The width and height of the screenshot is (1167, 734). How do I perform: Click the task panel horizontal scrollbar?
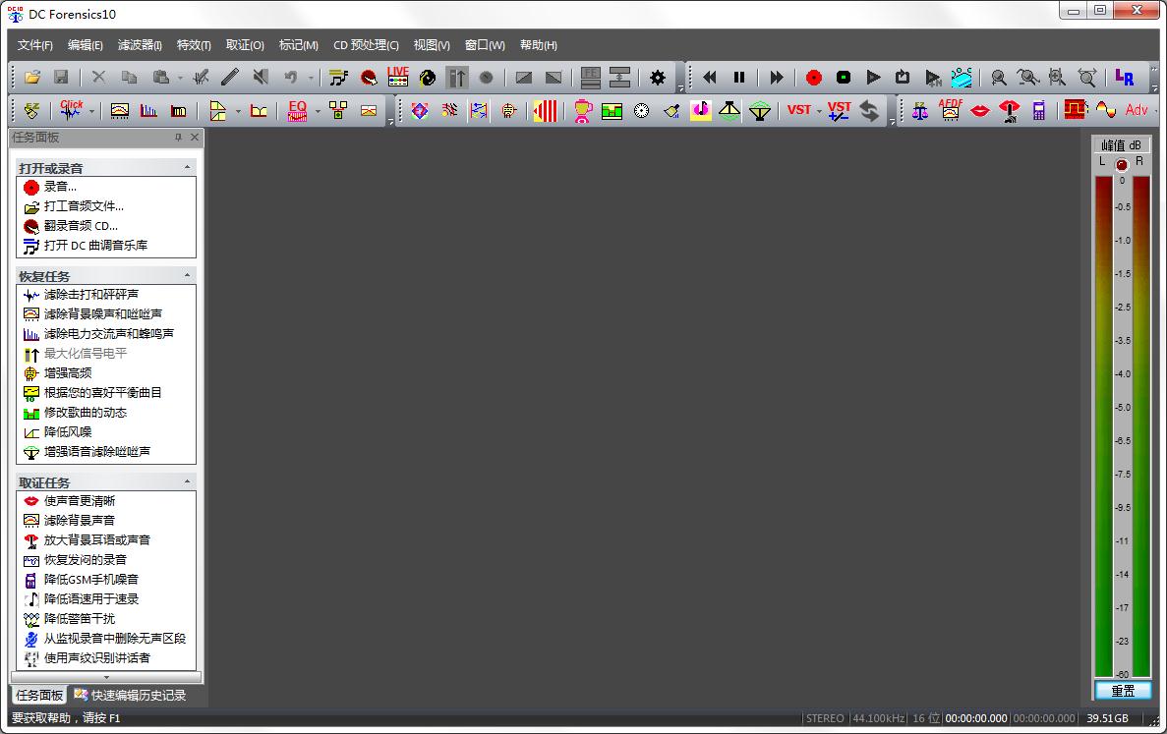pyautogui.click(x=106, y=677)
